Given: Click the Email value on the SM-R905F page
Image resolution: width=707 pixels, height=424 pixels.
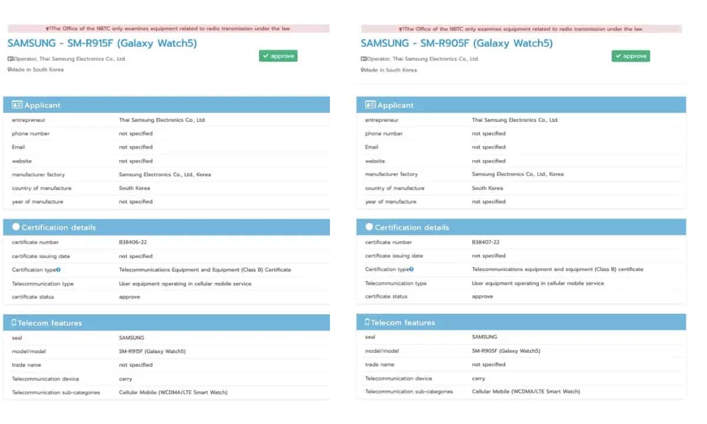Looking at the screenshot, I should click(x=488, y=147).
